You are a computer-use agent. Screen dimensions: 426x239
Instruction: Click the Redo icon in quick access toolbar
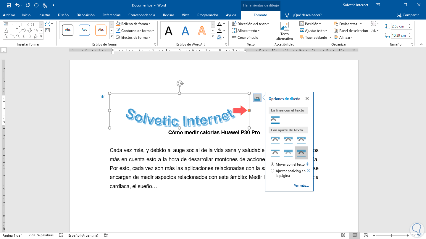click(28, 5)
